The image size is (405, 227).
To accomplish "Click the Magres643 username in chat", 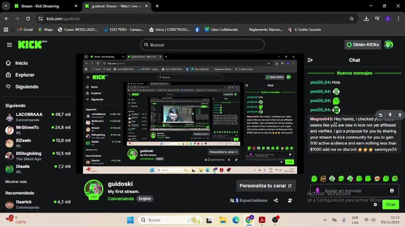I will pos(321,119).
